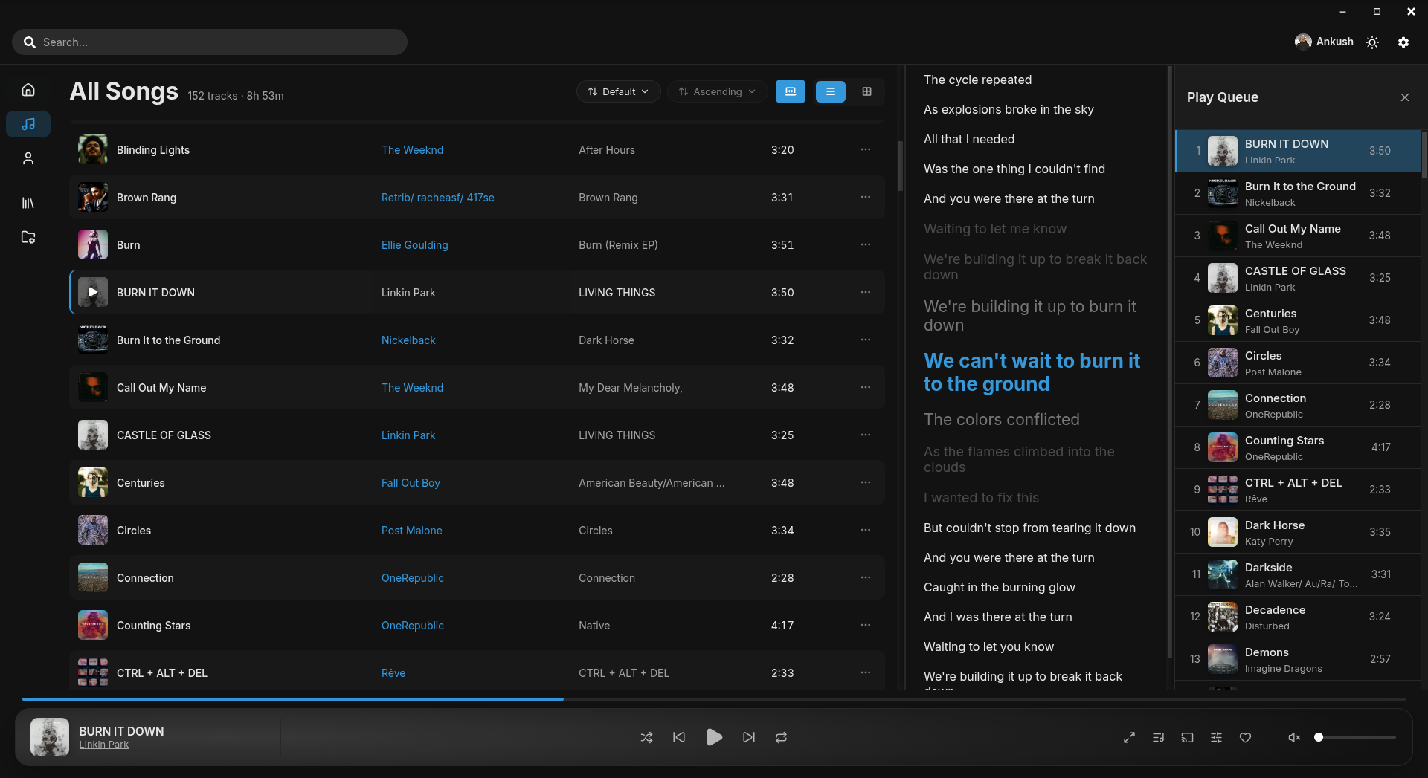Image resolution: width=1428 pixels, height=778 pixels.
Task: Select the Songs music-note sidebar icon
Action: point(28,124)
